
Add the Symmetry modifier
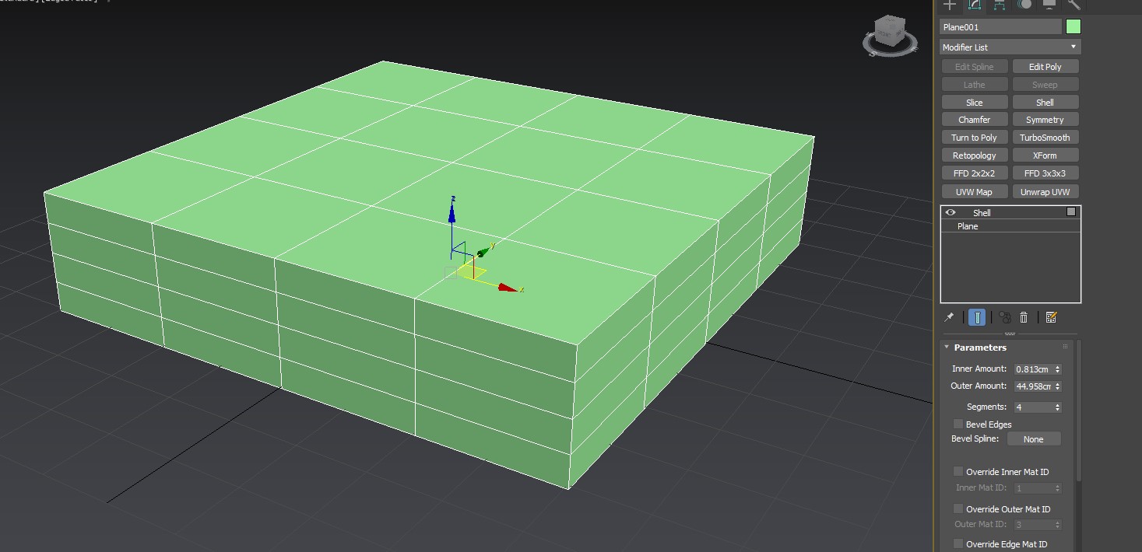[x=1045, y=120]
